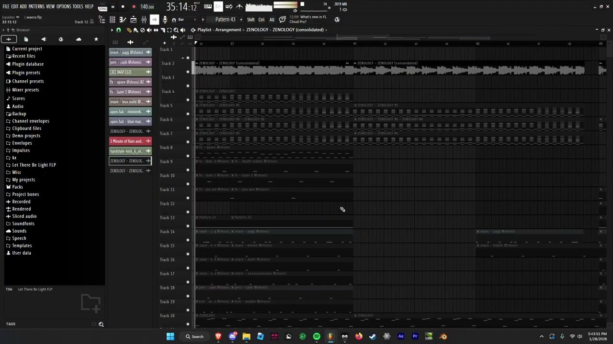Click the Shift modifier button

251,20
